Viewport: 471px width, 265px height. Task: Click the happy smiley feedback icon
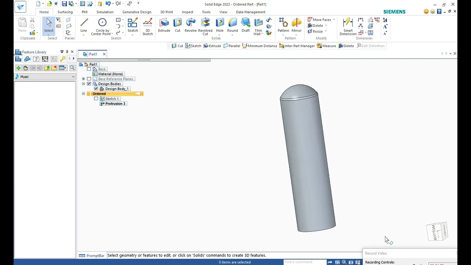[426, 12]
